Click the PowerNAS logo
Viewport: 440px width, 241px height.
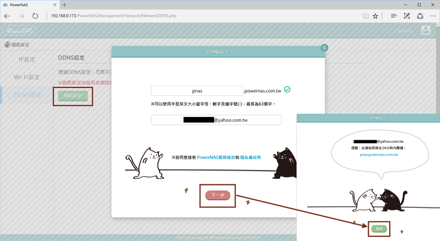[x=19, y=31]
